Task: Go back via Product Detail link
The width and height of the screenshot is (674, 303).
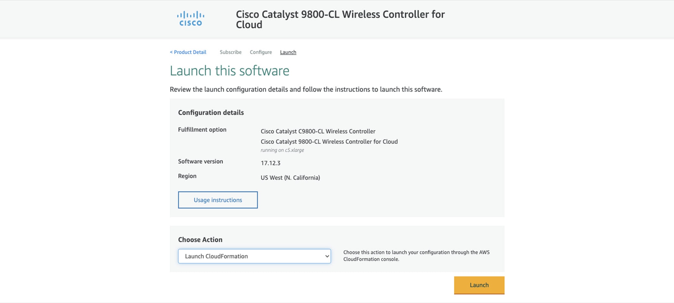Action: pyautogui.click(x=188, y=52)
